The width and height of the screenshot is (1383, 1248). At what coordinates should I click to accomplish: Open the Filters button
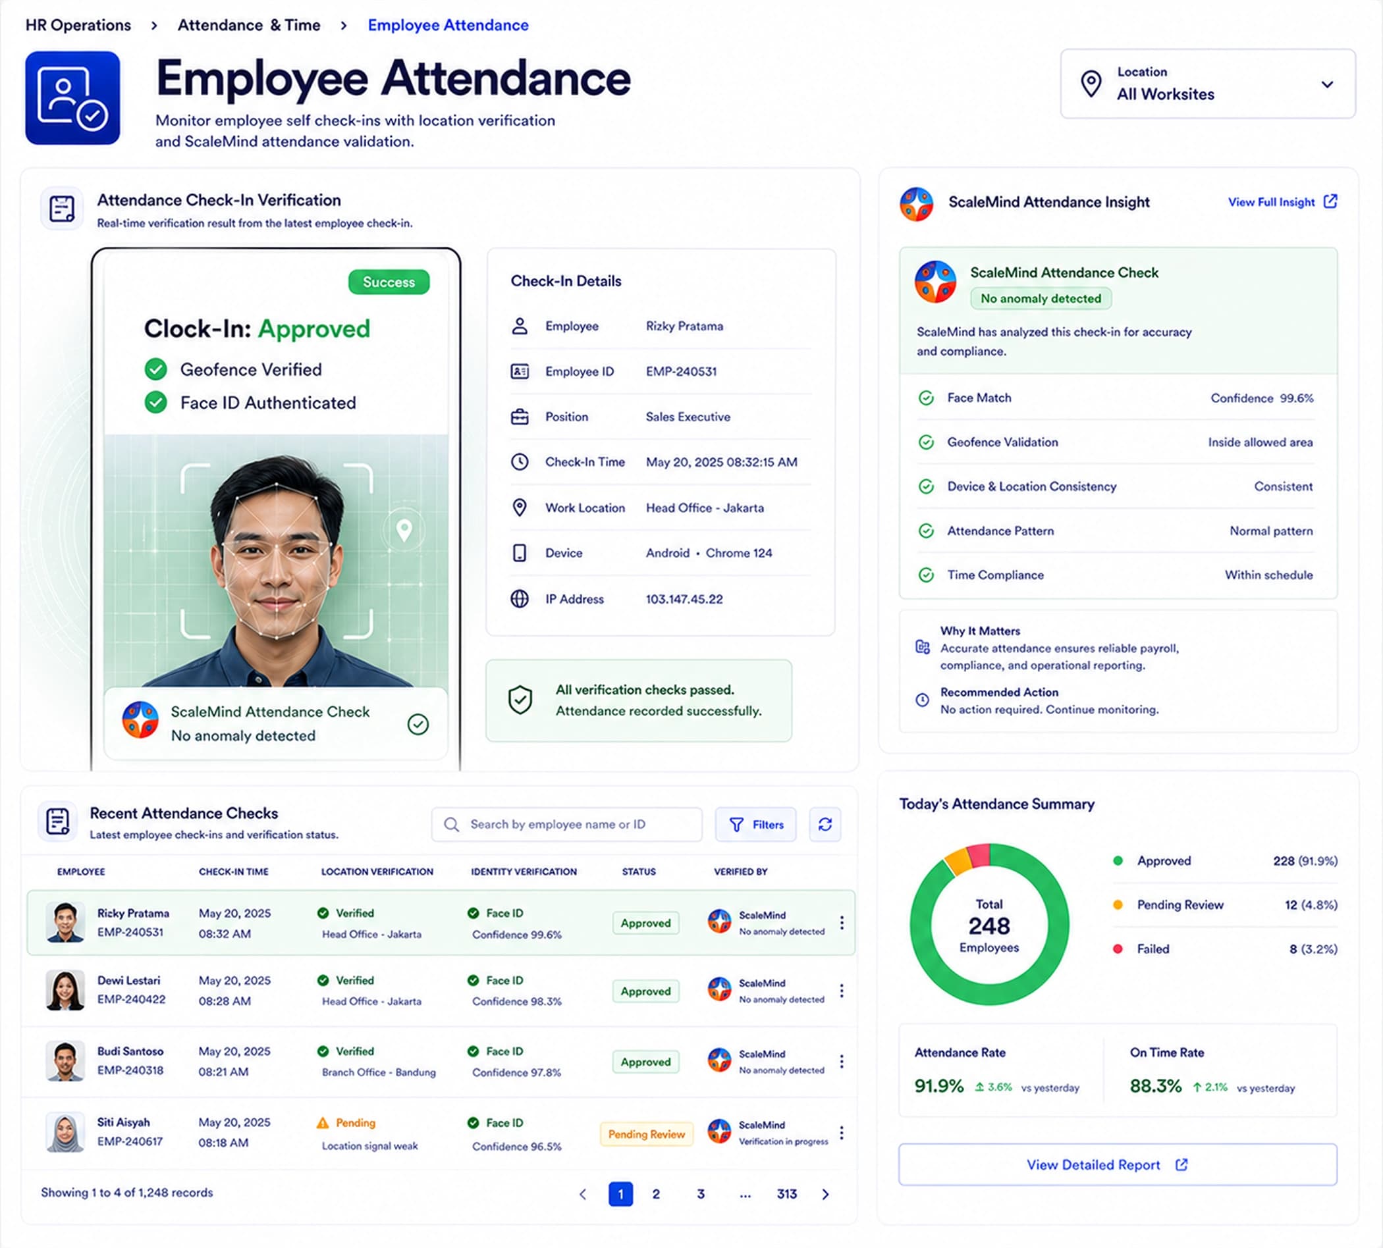click(x=755, y=824)
